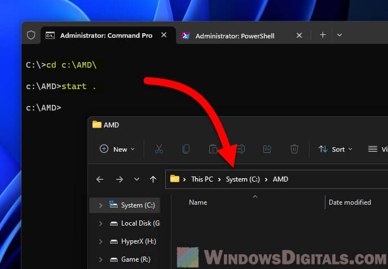Click the 'start .' command text
The width and height of the screenshot is (388, 269).
79,86
